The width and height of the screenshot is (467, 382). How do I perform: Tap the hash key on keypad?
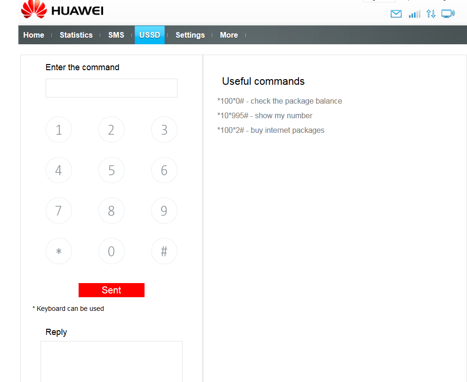(164, 251)
